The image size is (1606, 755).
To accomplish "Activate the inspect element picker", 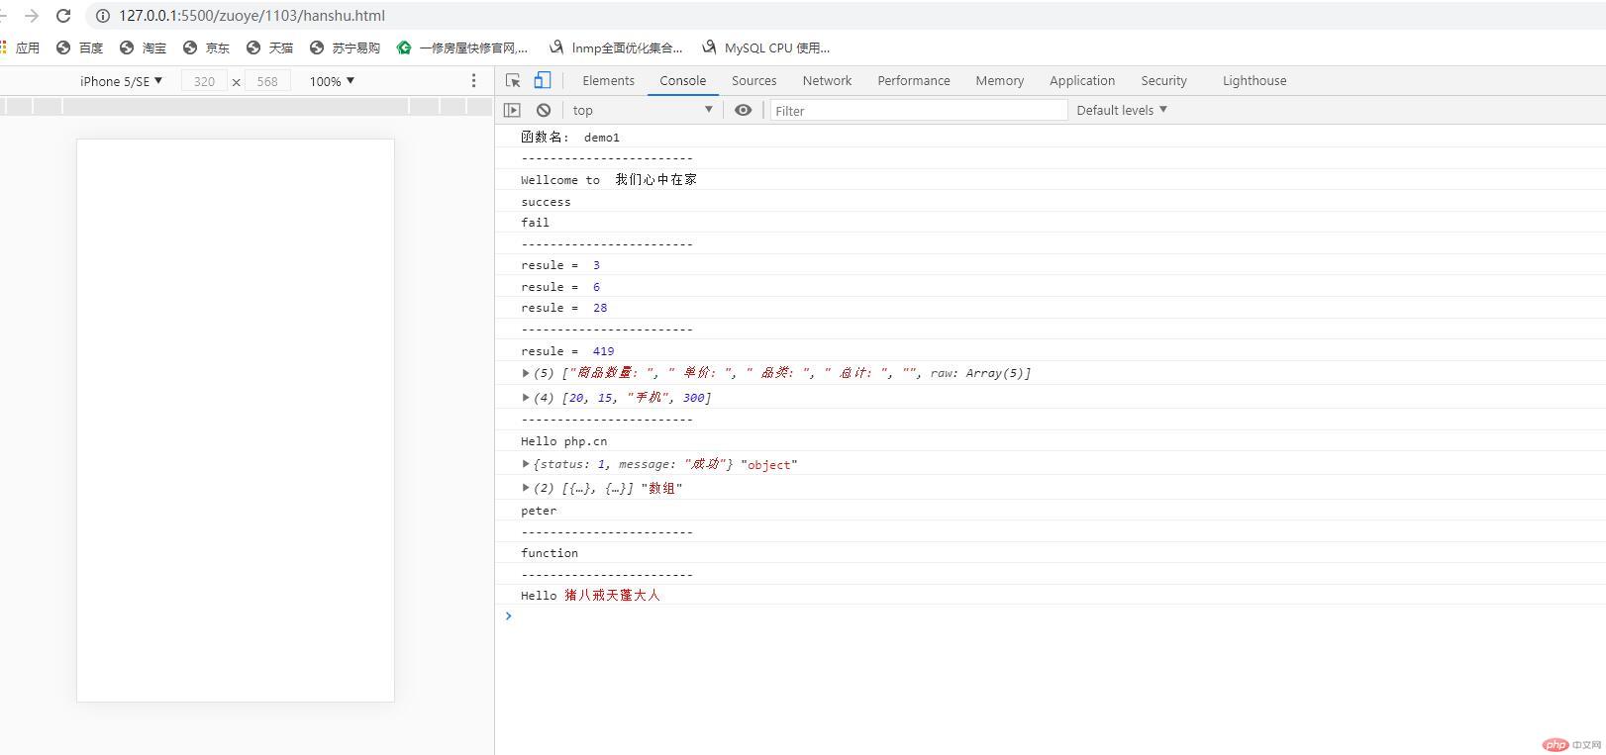I will click(513, 81).
